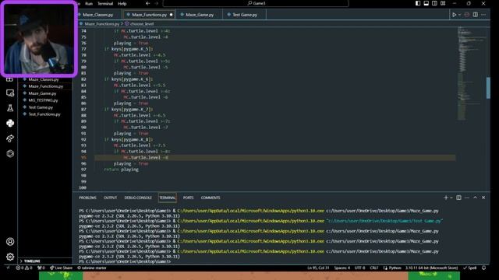Switch to Test Game.py editor tab

tap(244, 15)
